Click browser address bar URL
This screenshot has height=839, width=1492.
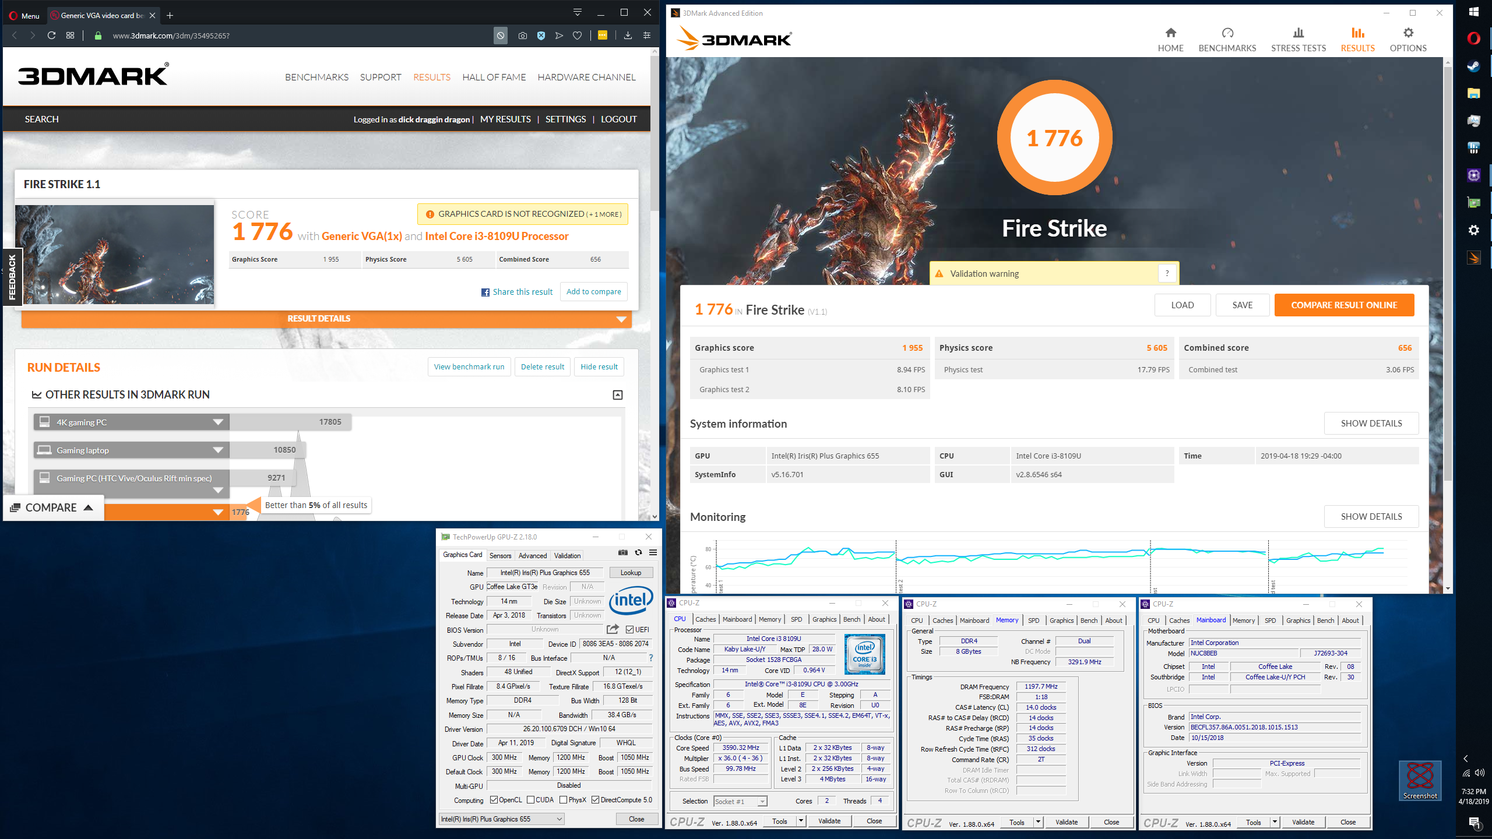pos(171,36)
